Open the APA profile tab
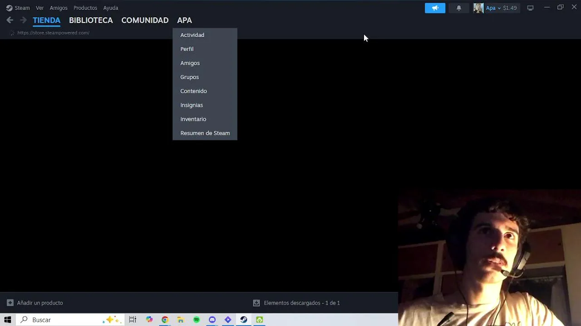Viewport: 581px width, 326px height. (184, 20)
